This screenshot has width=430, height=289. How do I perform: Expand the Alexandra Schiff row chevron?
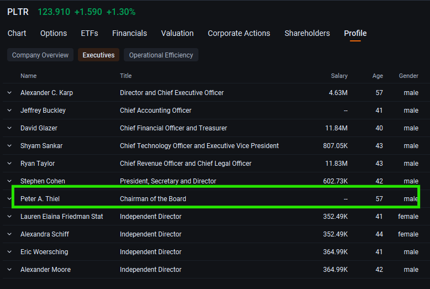pyautogui.click(x=9, y=234)
